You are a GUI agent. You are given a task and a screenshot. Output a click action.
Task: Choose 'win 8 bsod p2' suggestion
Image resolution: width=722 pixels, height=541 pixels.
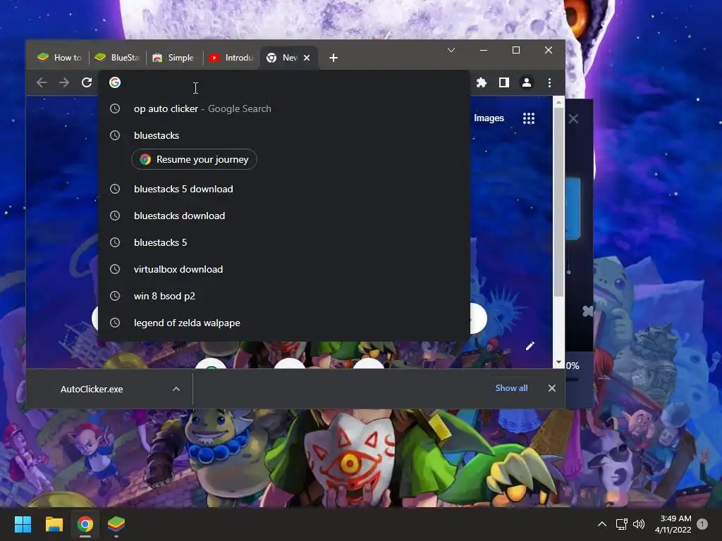[284, 296]
